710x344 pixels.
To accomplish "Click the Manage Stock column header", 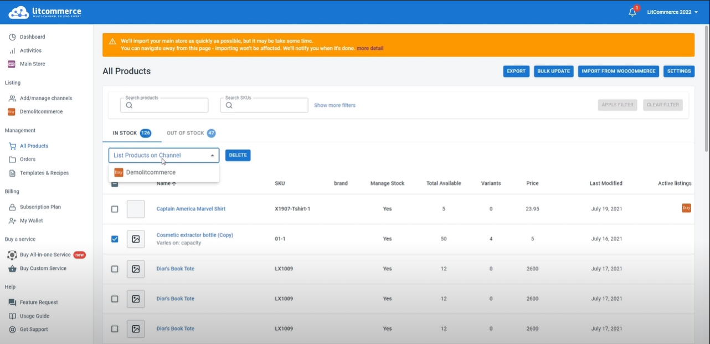I will 388,183.
